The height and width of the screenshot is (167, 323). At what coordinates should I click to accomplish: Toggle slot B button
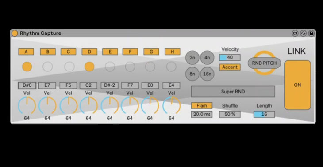[48, 52]
